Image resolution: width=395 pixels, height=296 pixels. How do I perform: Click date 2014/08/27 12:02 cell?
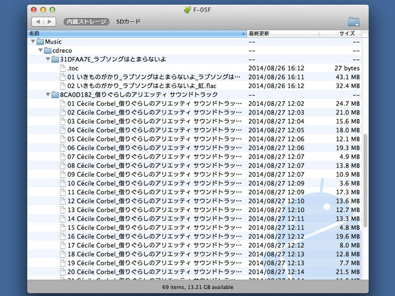[x=276, y=104]
